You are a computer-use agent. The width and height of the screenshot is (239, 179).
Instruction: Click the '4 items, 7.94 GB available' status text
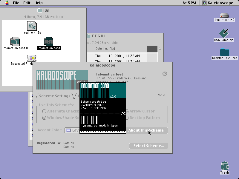(43, 17)
